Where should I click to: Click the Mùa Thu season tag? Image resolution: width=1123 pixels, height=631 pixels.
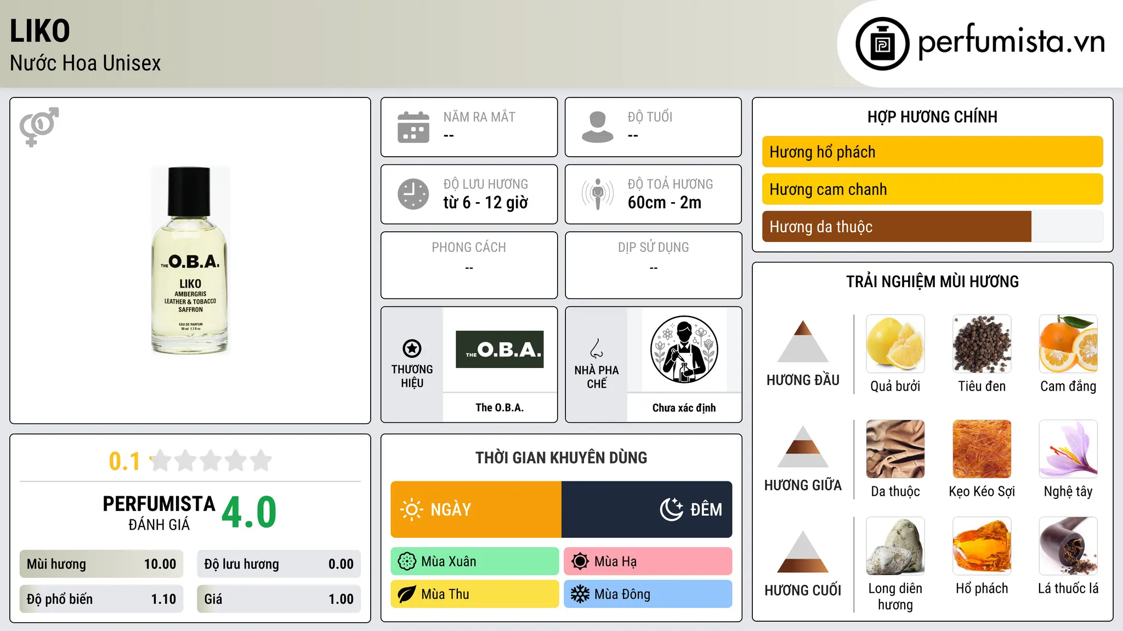click(475, 594)
